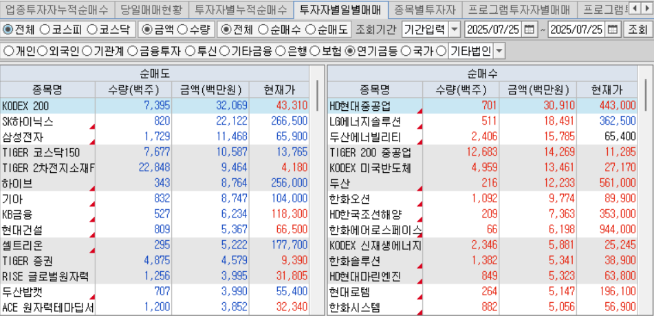Select the 수량 radio button
Viewport: 654px width, 316px height.
(x=182, y=29)
